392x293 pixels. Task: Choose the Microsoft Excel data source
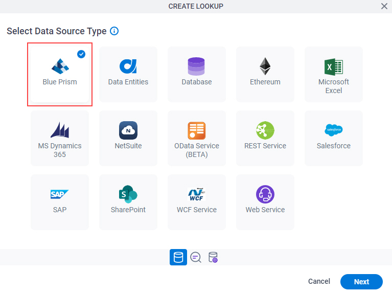pyautogui.click(x=334, y=74)
